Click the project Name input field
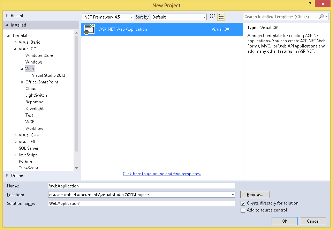Image resolution: width=333 pixels, height=230 pixels. (x=142, y=186)
